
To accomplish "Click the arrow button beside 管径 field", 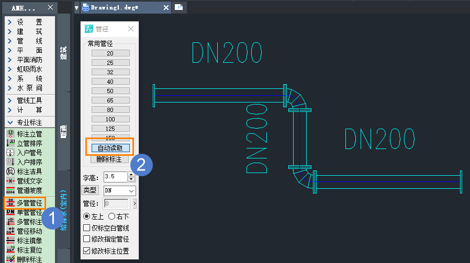I will click(x=135, y=203).
